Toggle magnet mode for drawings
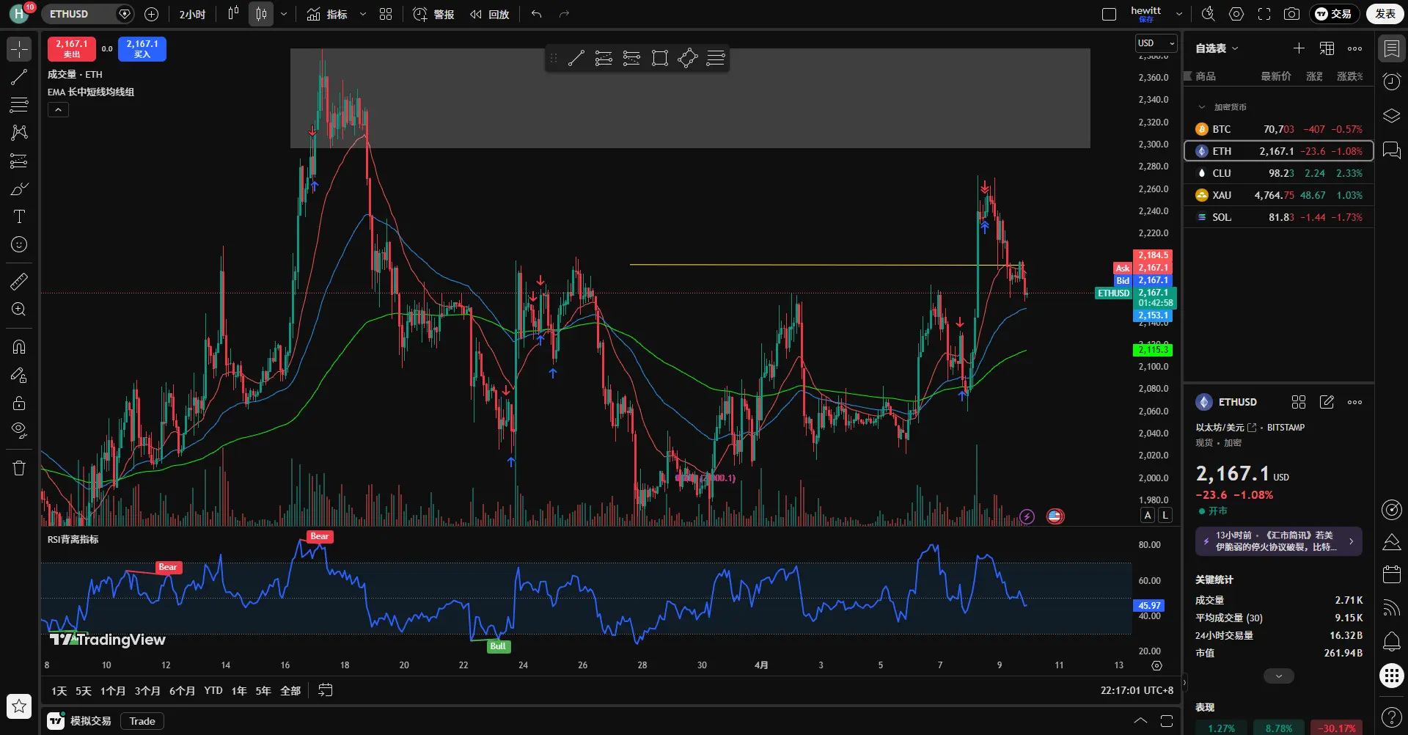 pos(19,347)
